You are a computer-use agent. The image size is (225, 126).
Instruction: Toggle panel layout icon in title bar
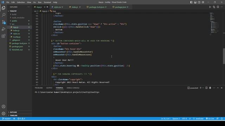(x=195, y=2)
